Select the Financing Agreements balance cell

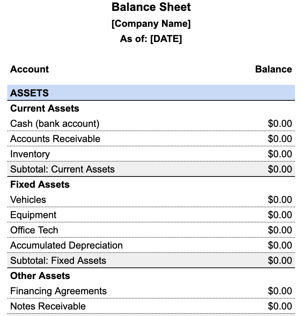click(x=280, y=291)
